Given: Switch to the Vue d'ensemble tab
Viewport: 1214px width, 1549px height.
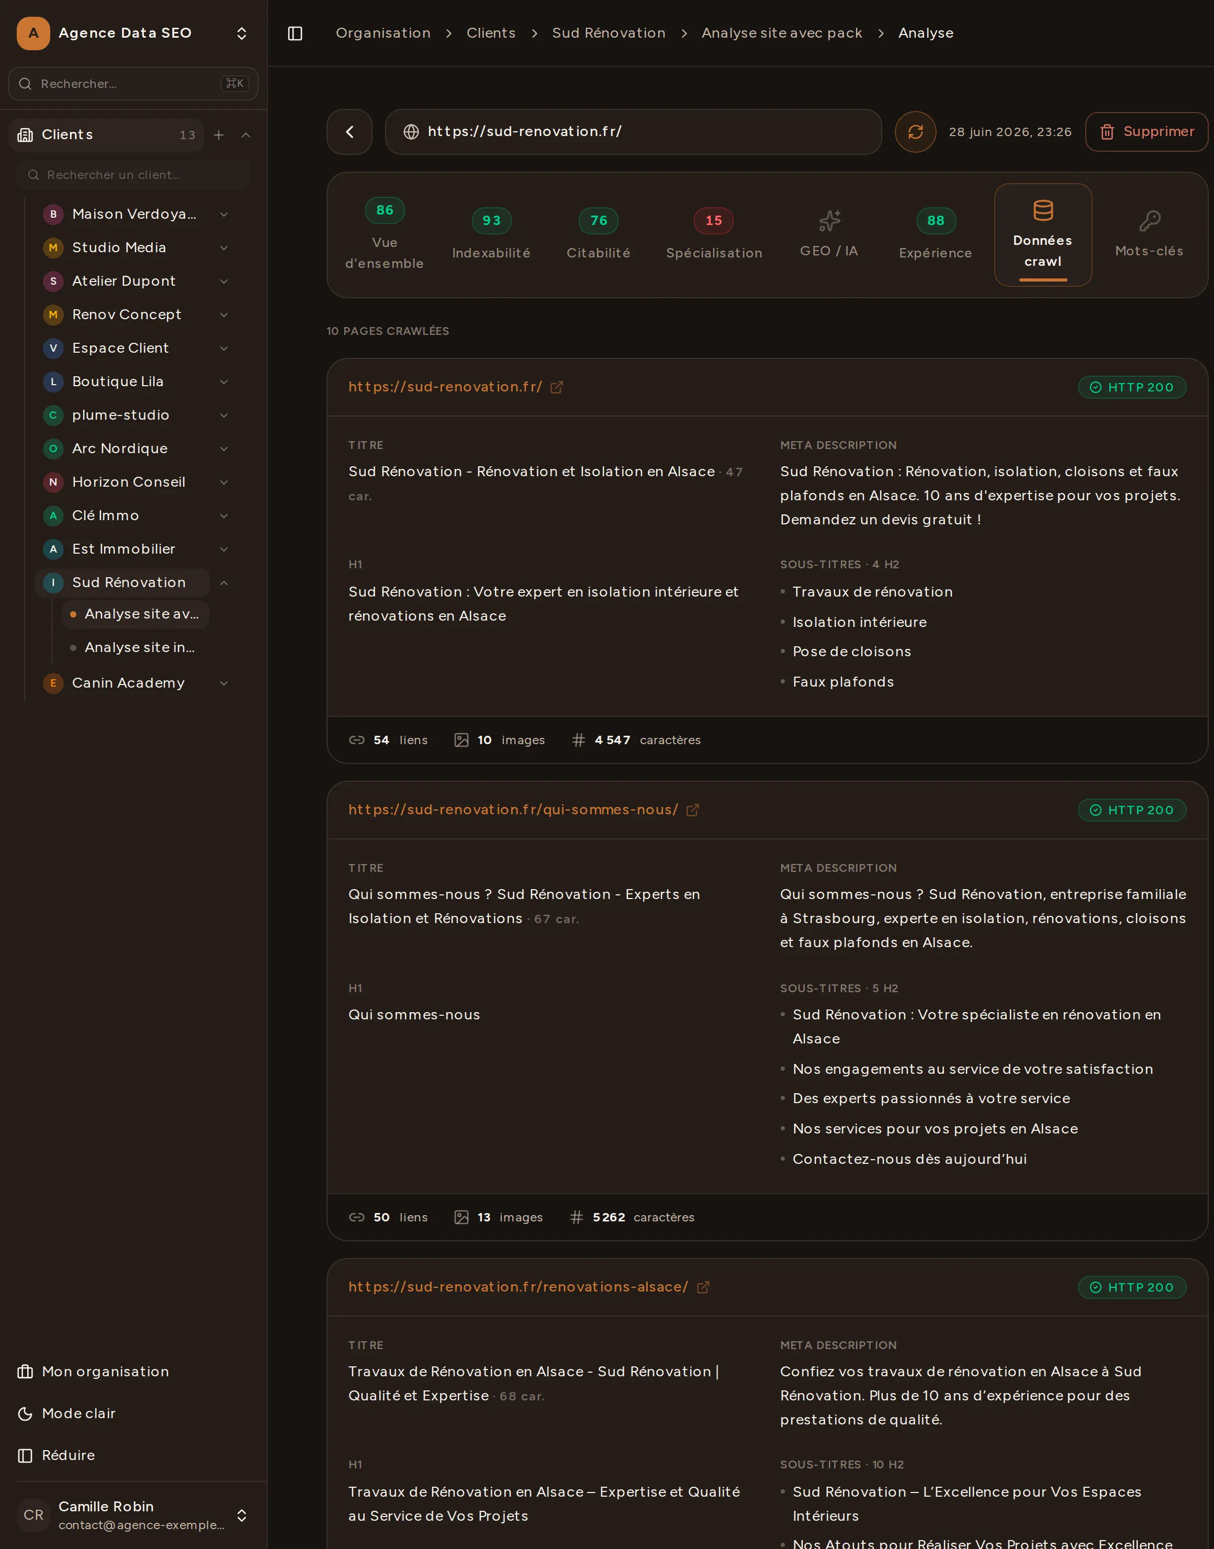Looking at the screenshot, I should [385, 234].
